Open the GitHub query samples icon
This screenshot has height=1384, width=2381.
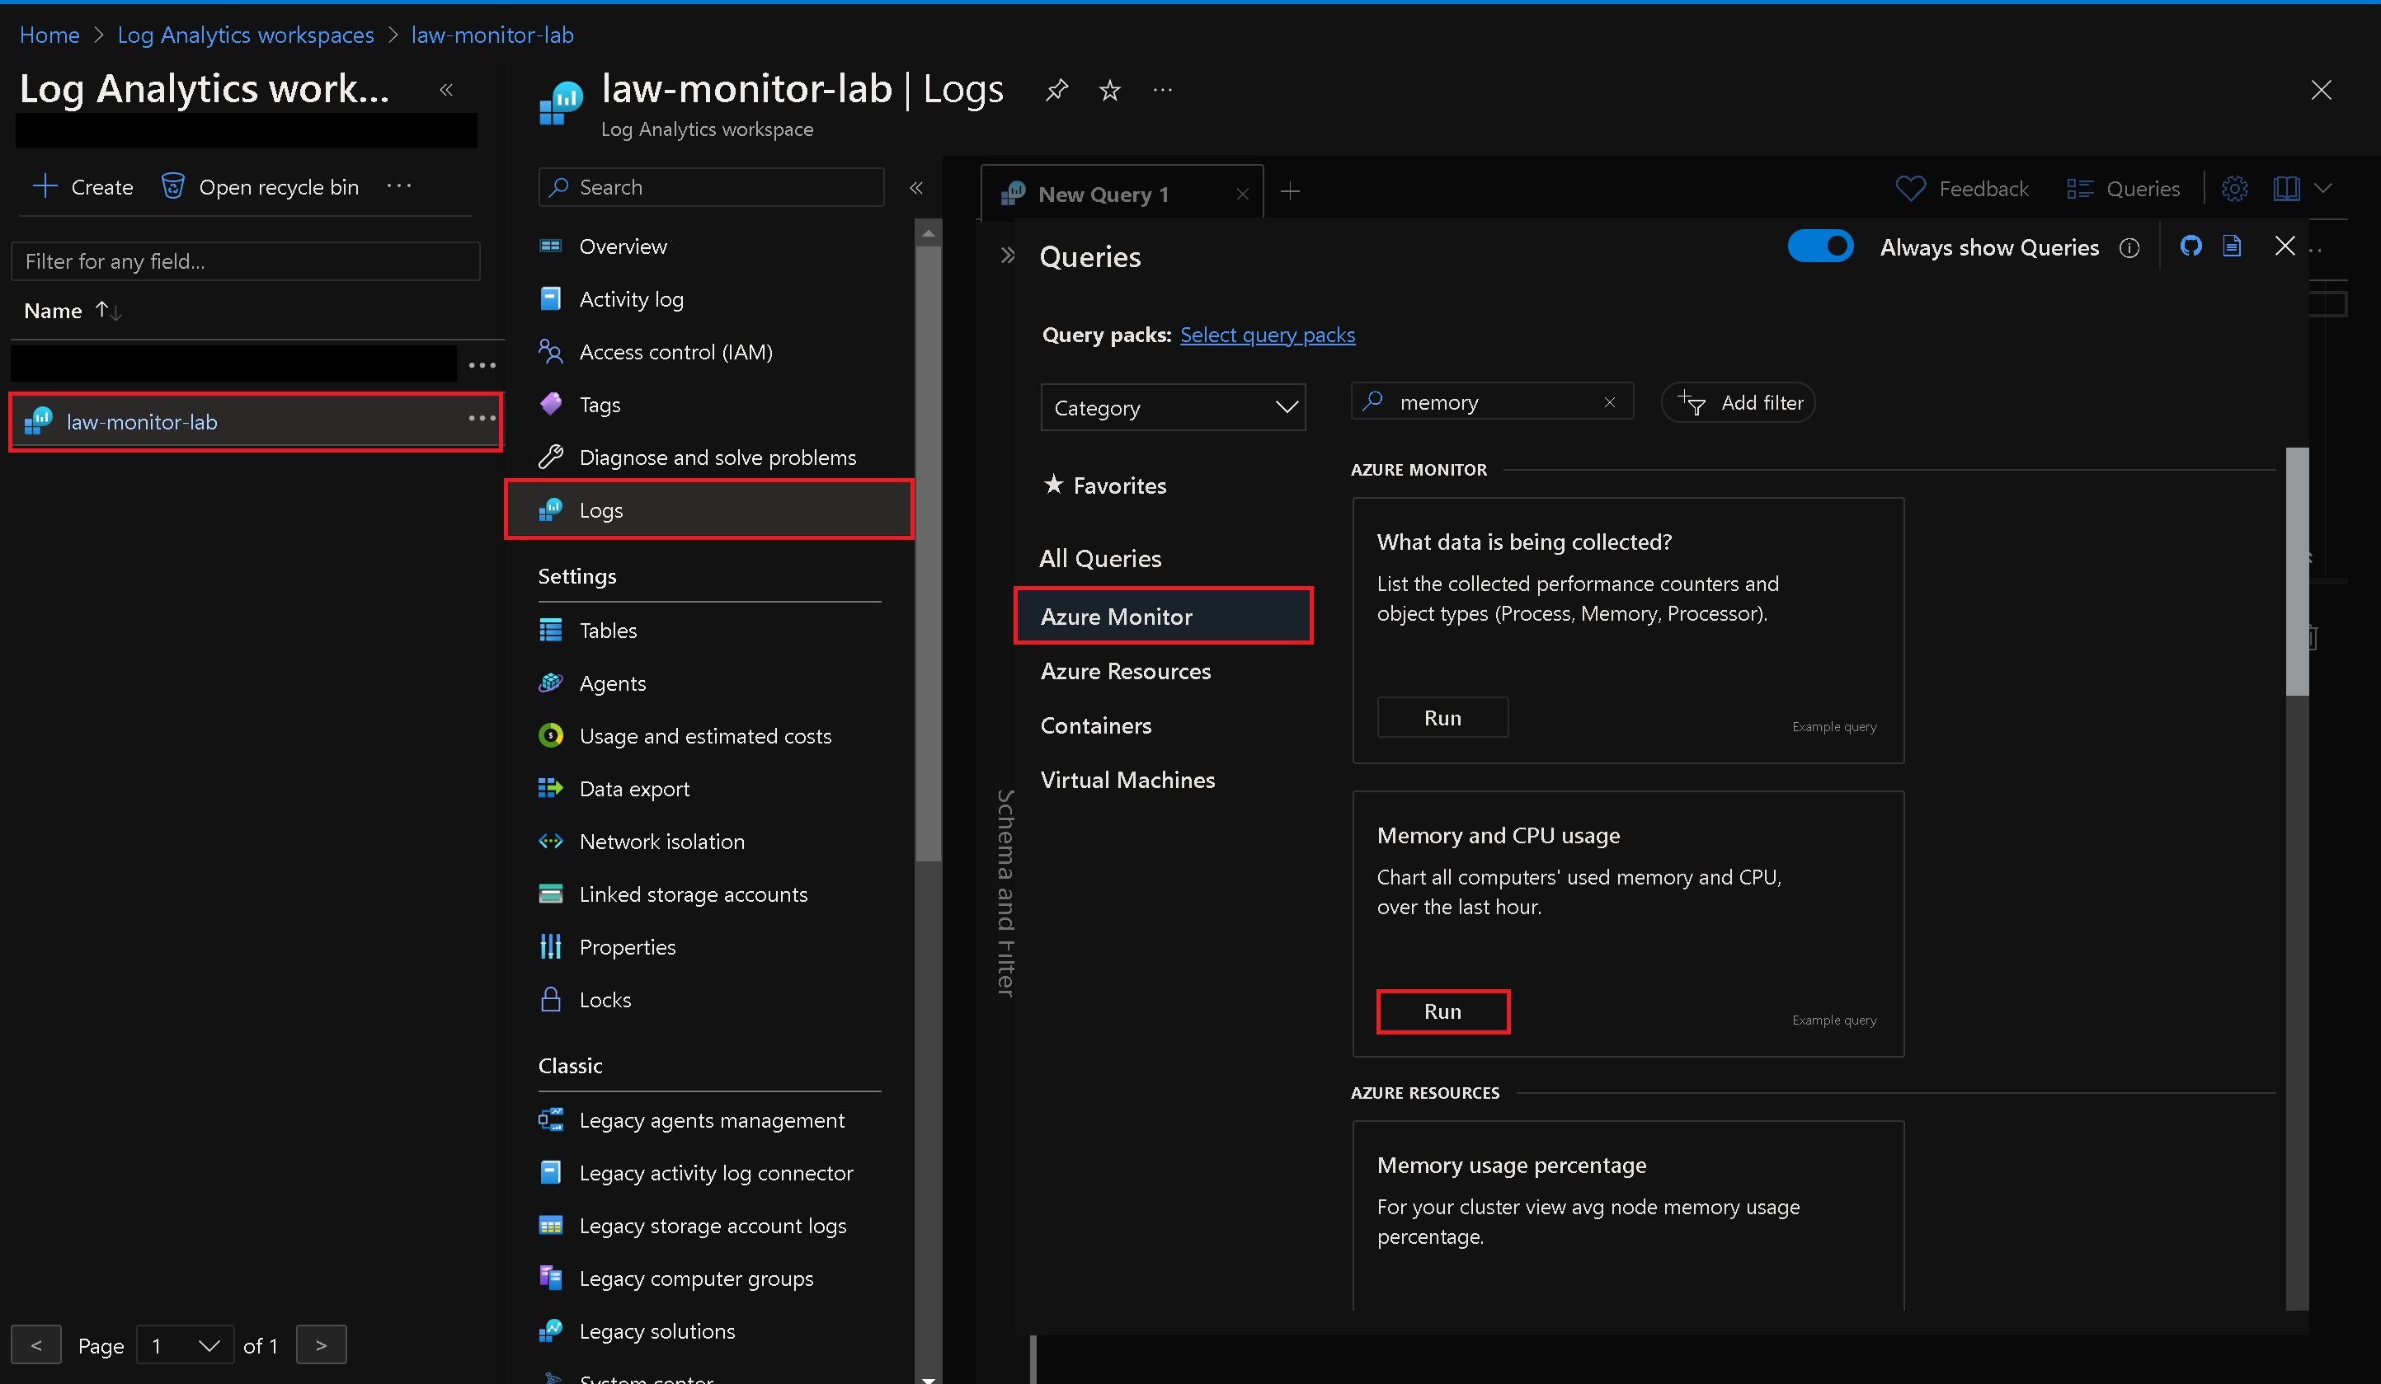2191,246
